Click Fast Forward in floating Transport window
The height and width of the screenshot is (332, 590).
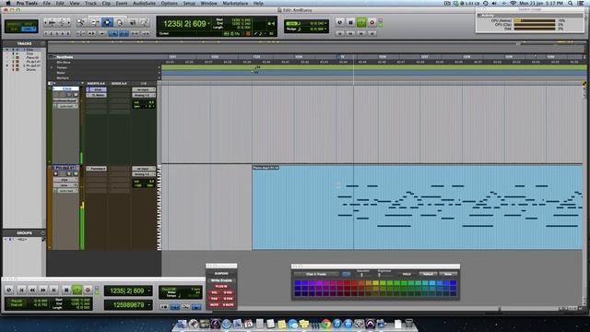[x=43, y=290]
